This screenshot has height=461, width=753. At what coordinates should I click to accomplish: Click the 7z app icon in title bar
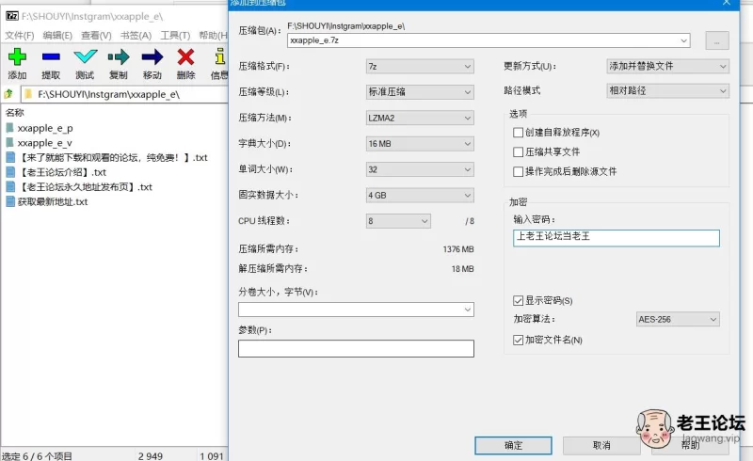[x=12, y=16]
